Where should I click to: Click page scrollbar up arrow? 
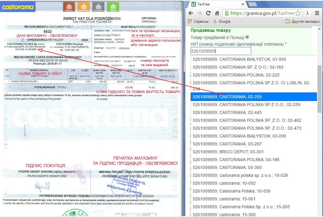[320, 29]
